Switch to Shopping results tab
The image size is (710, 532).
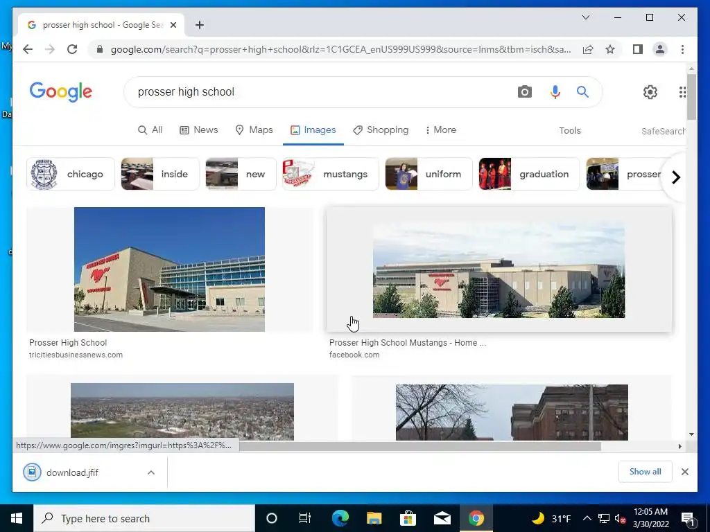[x=381, y=130]
